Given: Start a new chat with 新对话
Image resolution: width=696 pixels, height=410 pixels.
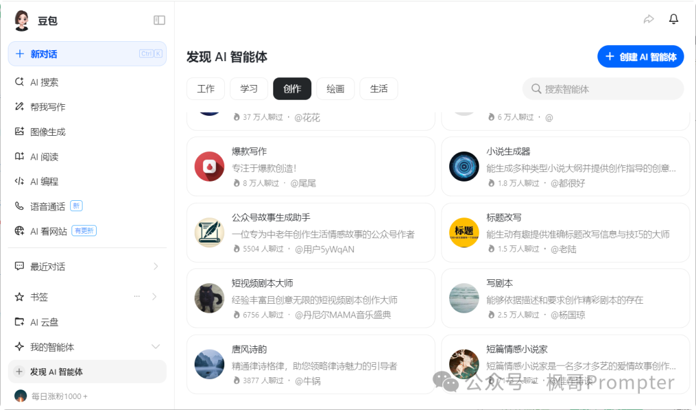Looking at the screenshot, I should pyautogui.click(x=87, y=54).
